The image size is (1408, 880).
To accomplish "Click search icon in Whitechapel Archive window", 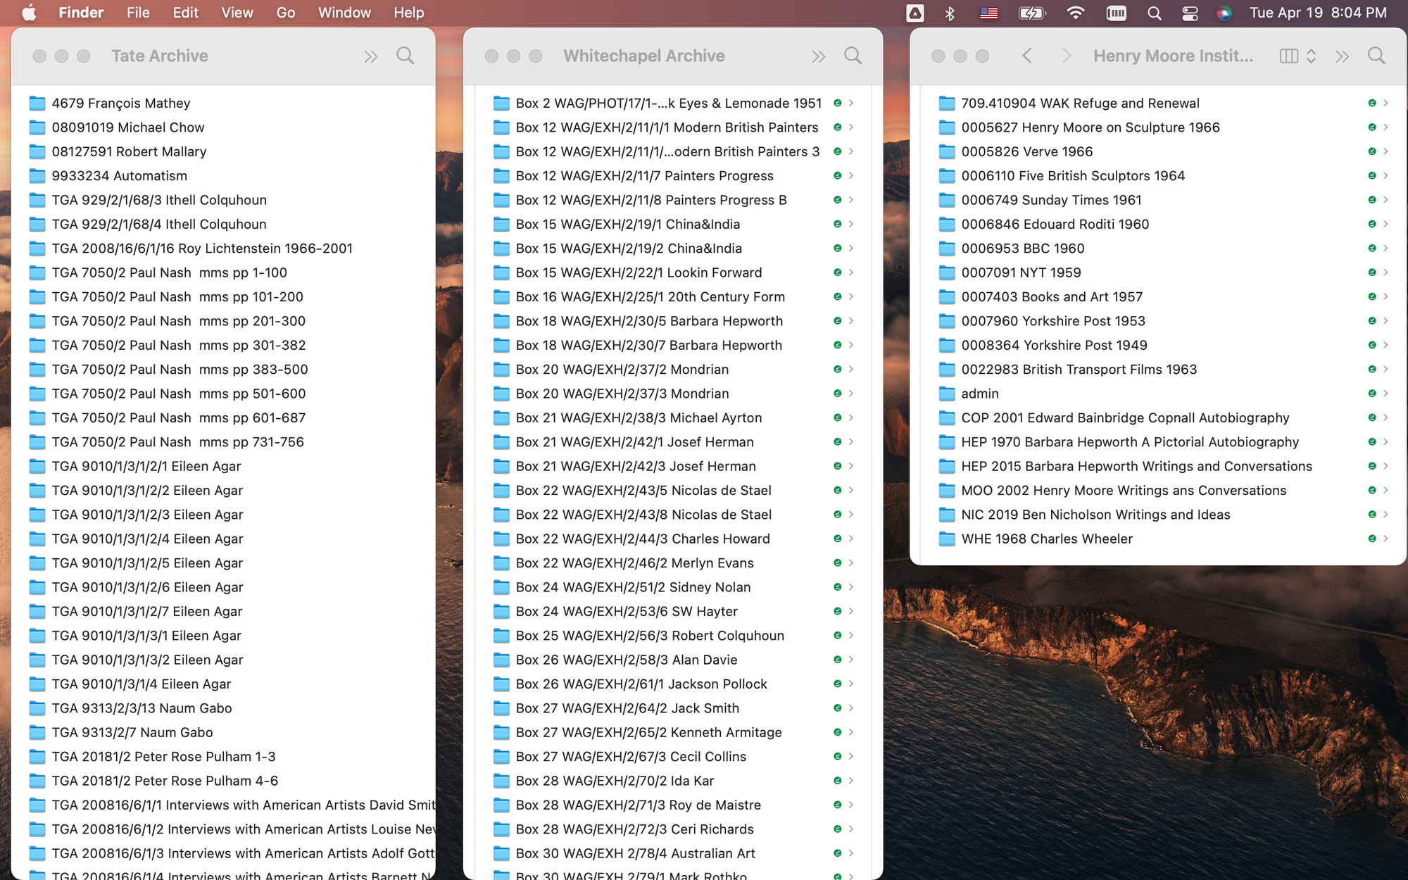I will coord(853,56).
